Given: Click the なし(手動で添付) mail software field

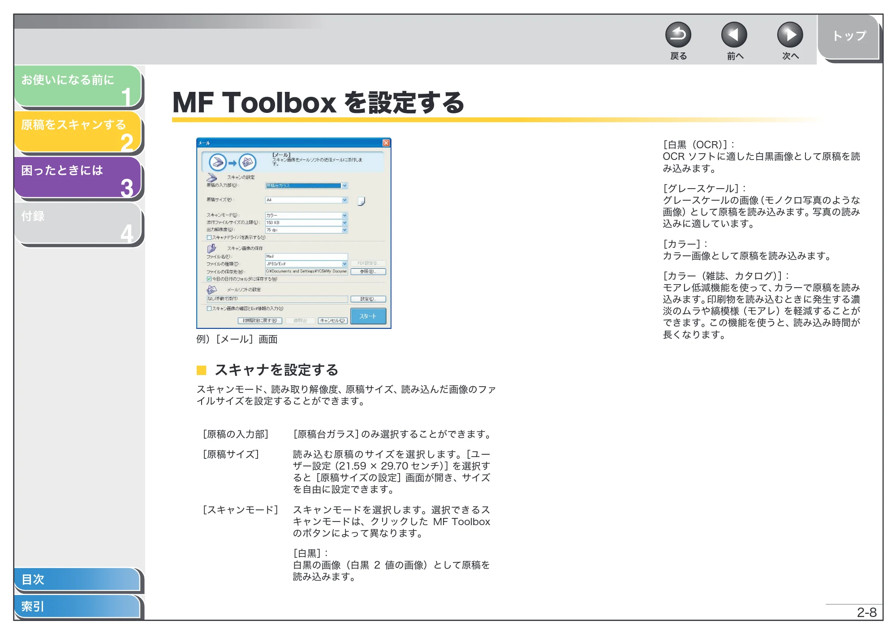Looking at the screenshot, I should point(277,299).
